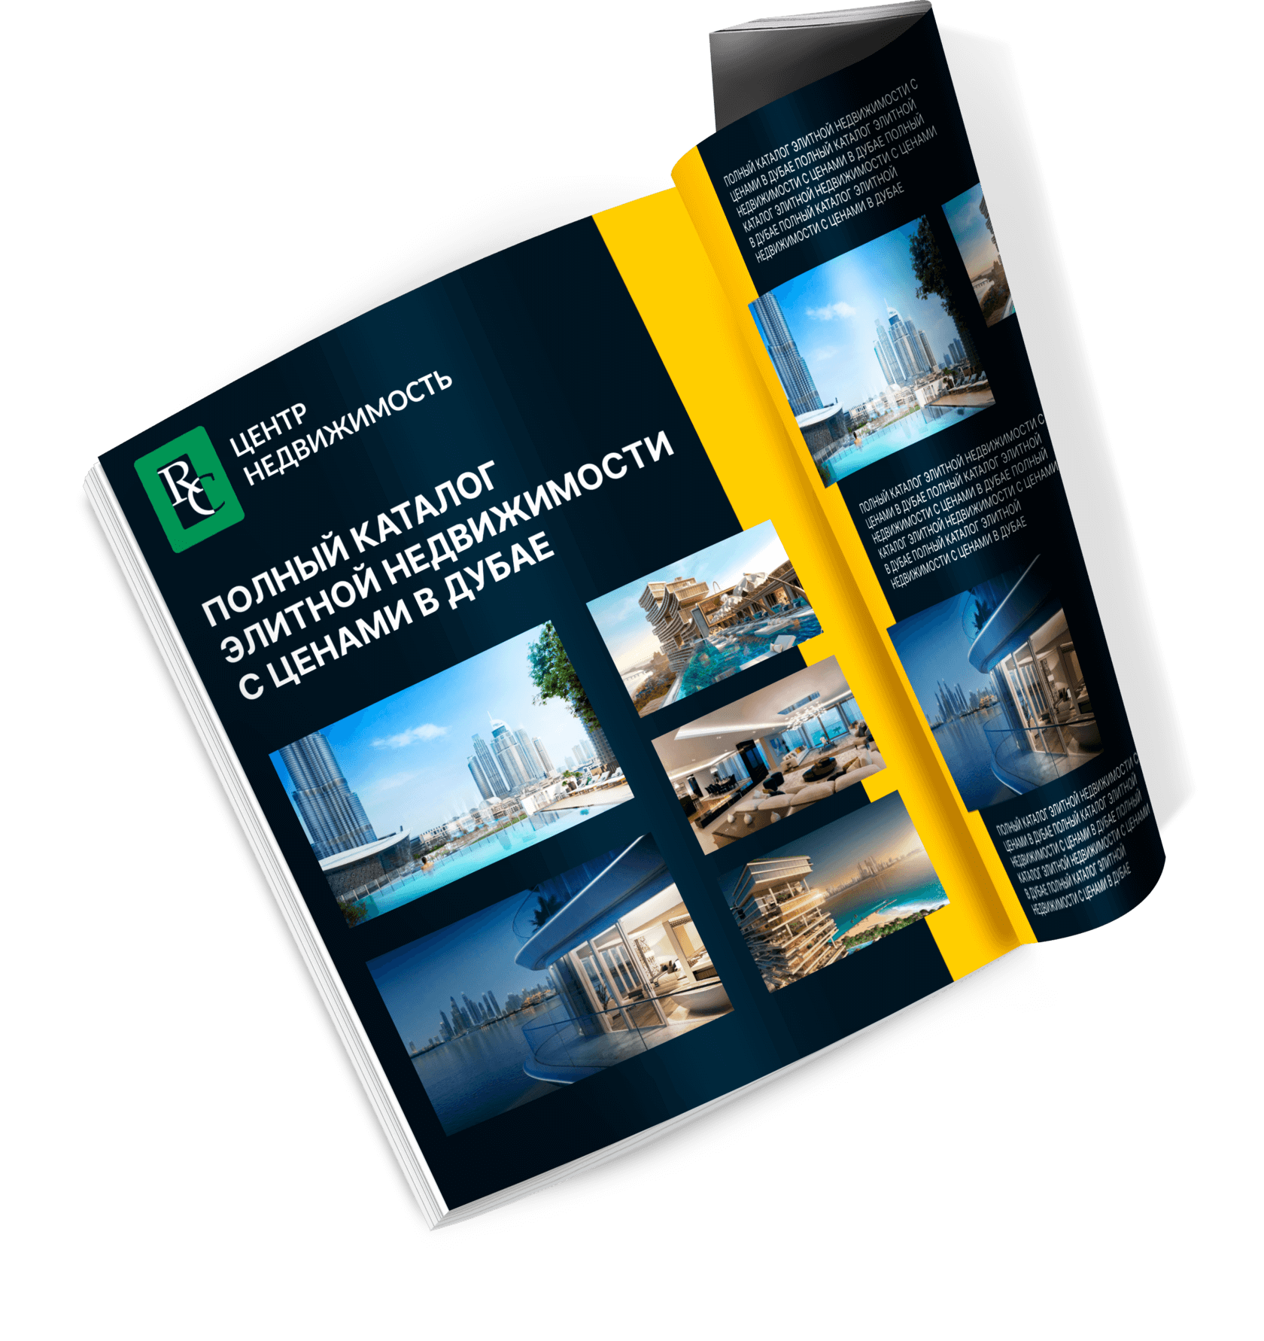Open the dusk waterfront villa photo on the left page

click(x=549, y=984)
